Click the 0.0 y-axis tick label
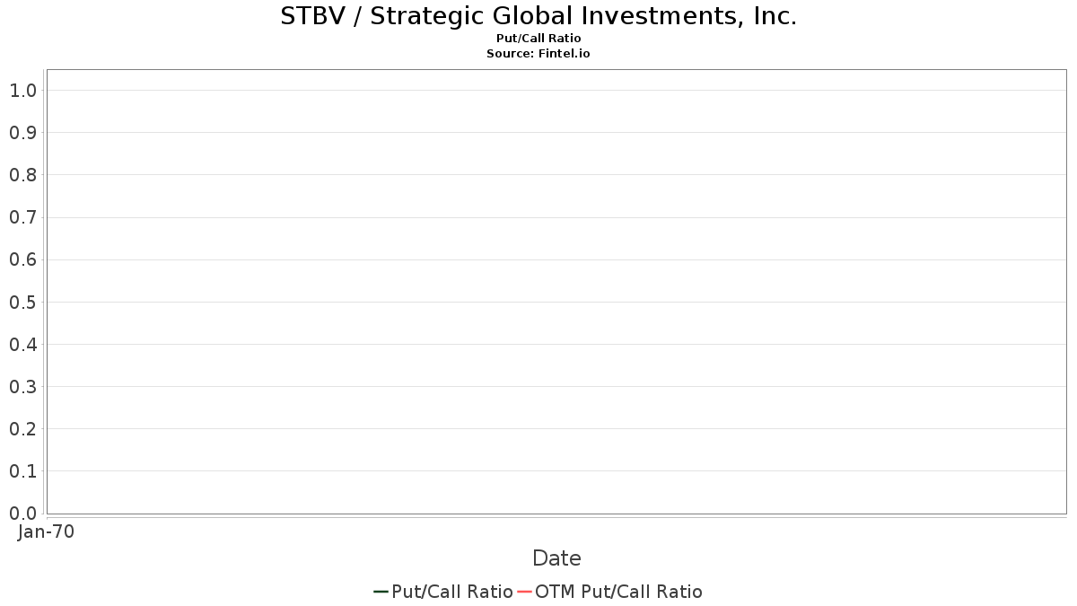The width and height of the screenshot is (1077, 606). tap(22, 514)
